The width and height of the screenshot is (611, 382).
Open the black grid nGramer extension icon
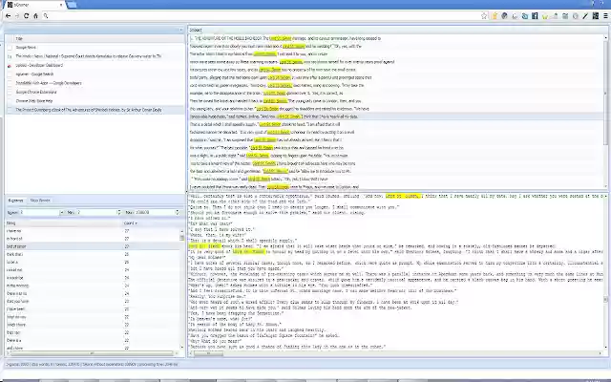[596, 16]
